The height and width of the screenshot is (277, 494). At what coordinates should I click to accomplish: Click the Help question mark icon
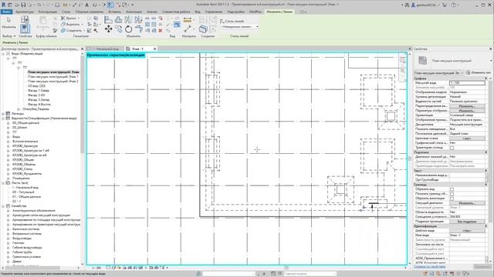(454, 5)
